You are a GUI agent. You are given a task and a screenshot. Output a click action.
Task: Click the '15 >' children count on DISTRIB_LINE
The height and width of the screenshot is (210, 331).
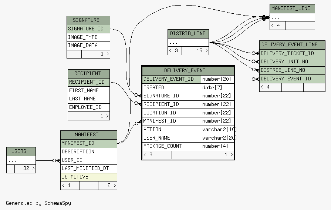pos(202,51)
